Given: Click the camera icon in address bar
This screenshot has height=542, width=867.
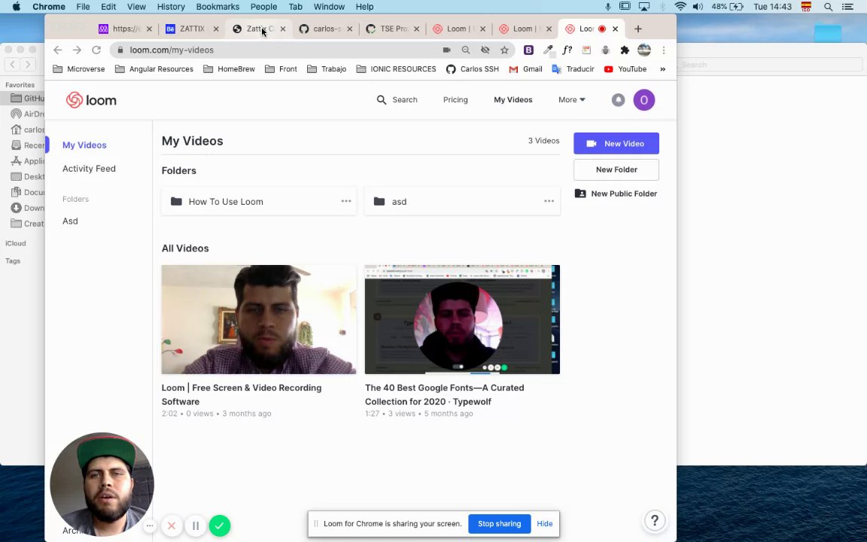Looking at the screenshot, I should pos(446,50).
